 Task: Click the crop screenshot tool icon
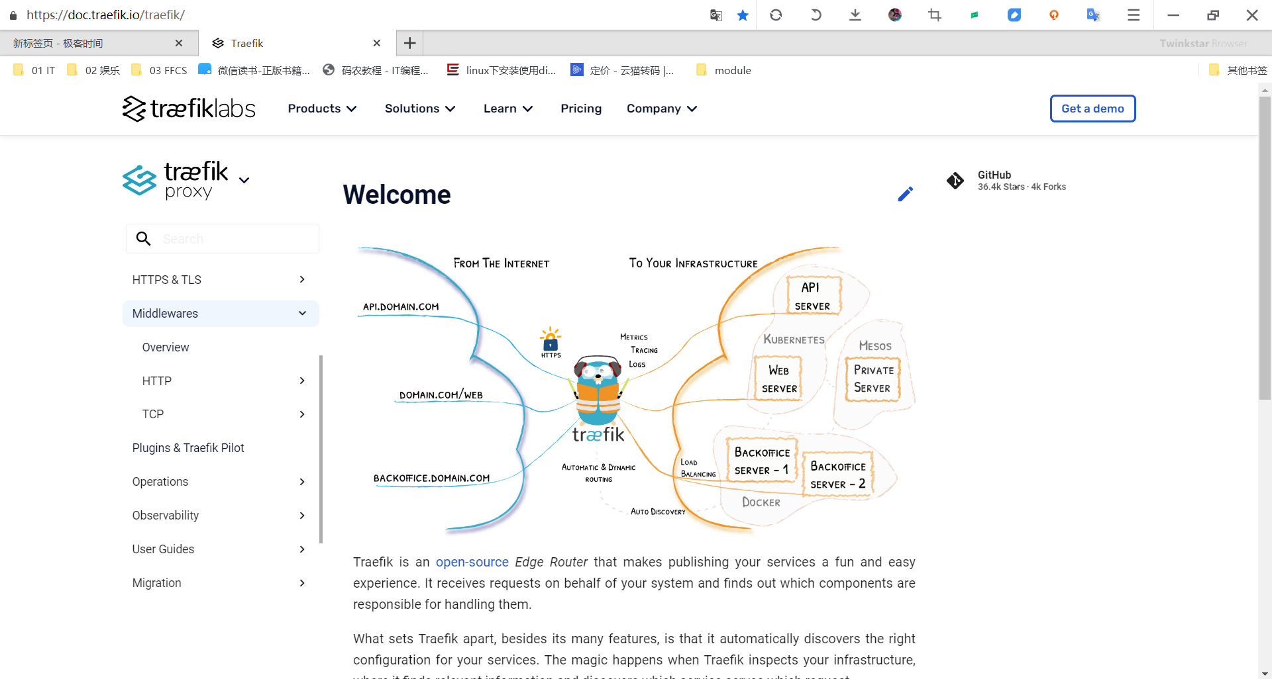point(935,15)
